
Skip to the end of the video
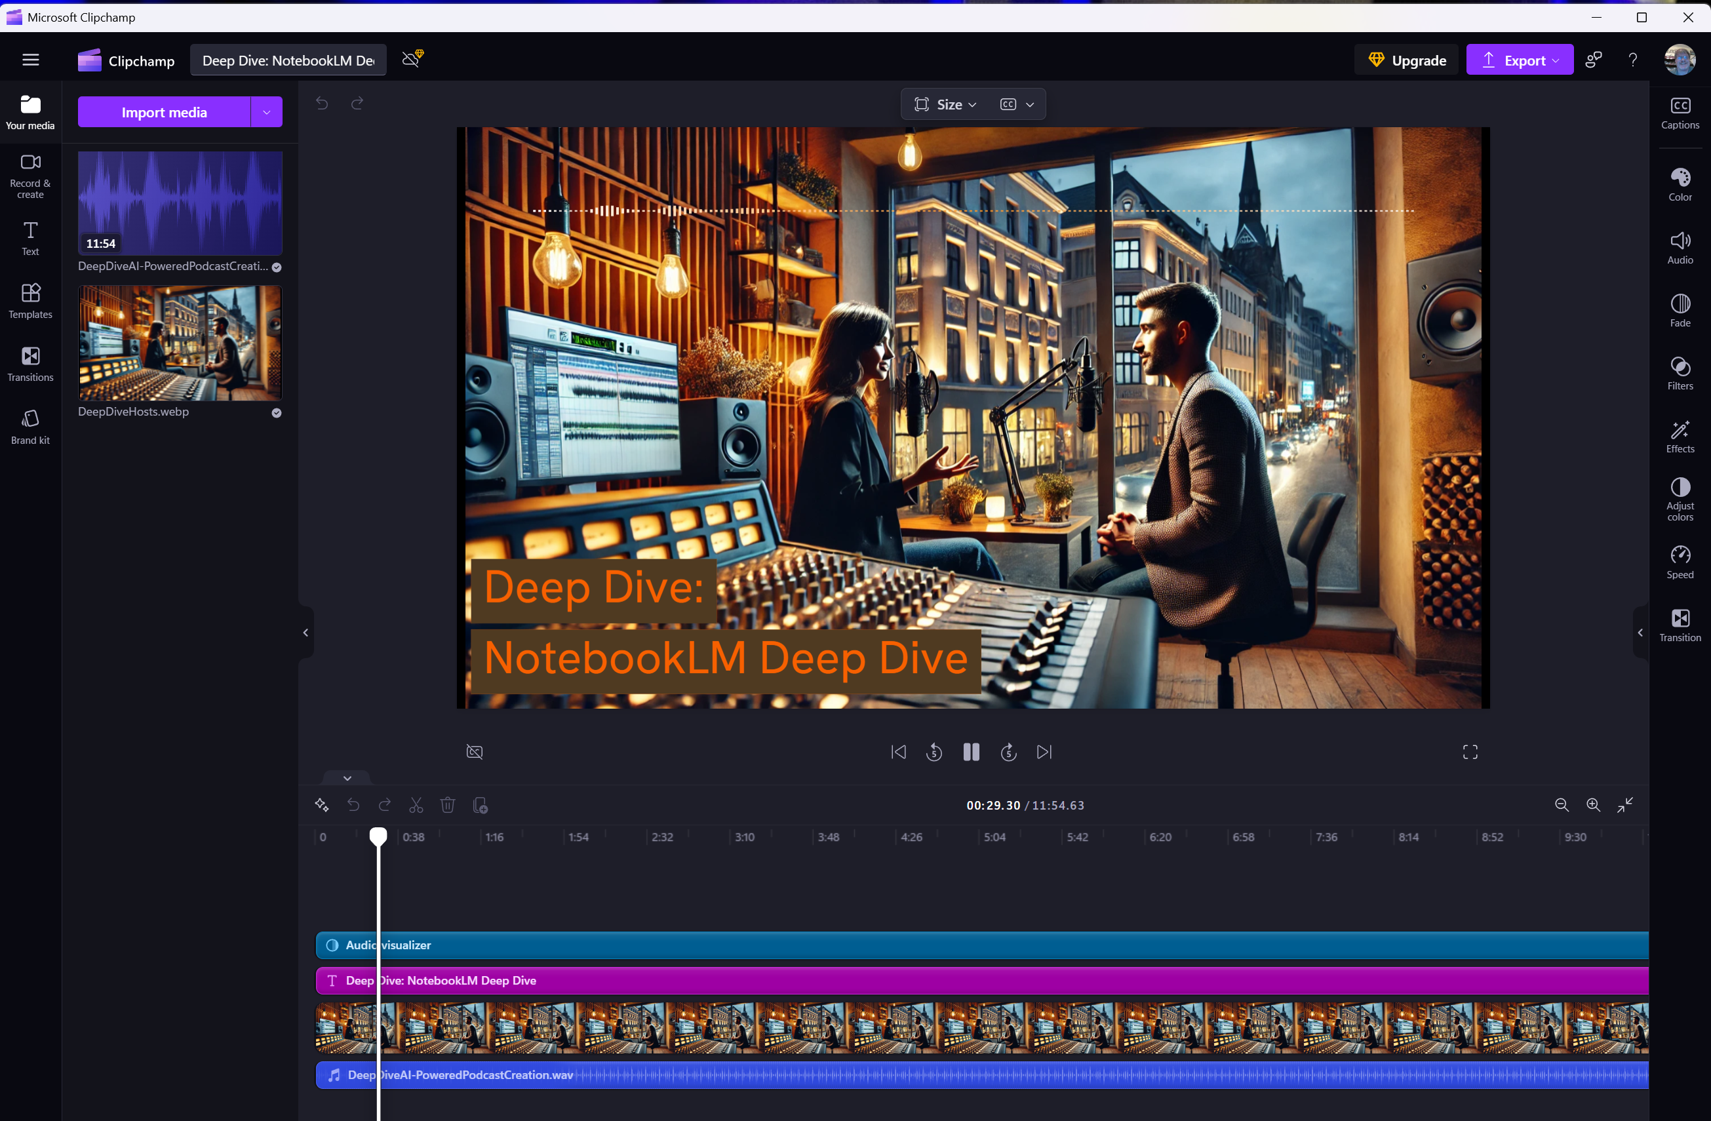pos(1044,752)
